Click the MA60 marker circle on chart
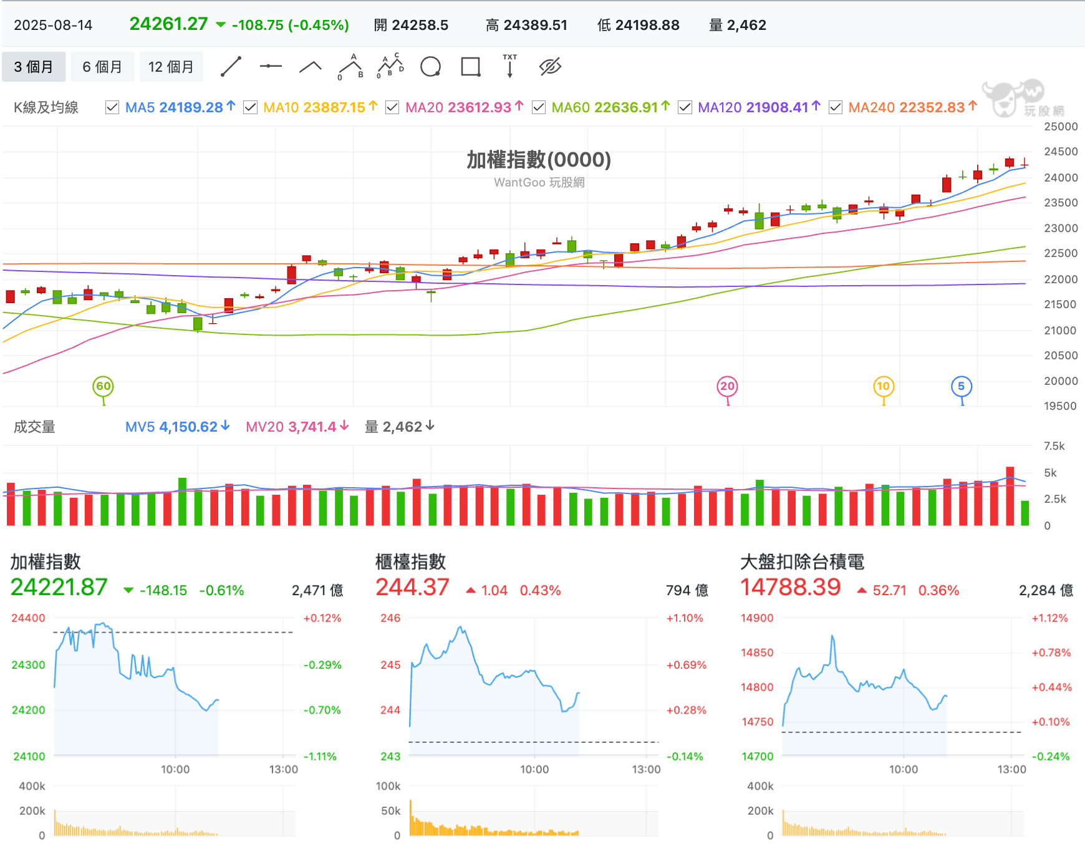 point(104,386)
